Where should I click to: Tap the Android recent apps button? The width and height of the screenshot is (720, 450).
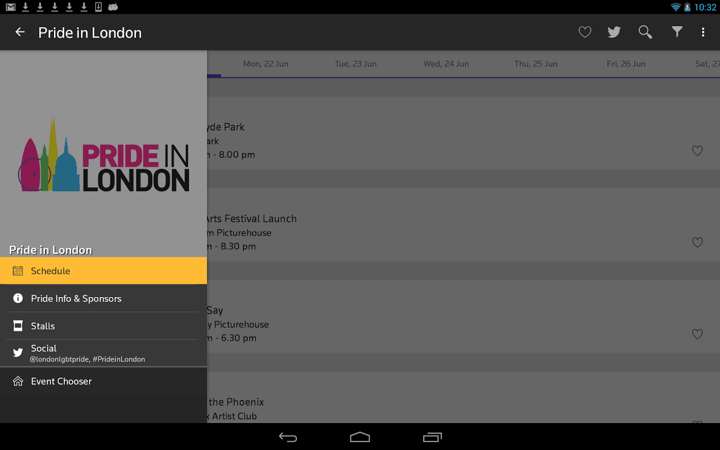(432, 437)
